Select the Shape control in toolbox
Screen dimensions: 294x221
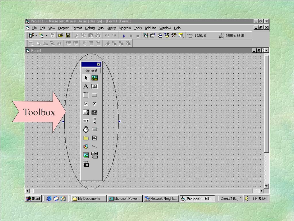point(86,146)
